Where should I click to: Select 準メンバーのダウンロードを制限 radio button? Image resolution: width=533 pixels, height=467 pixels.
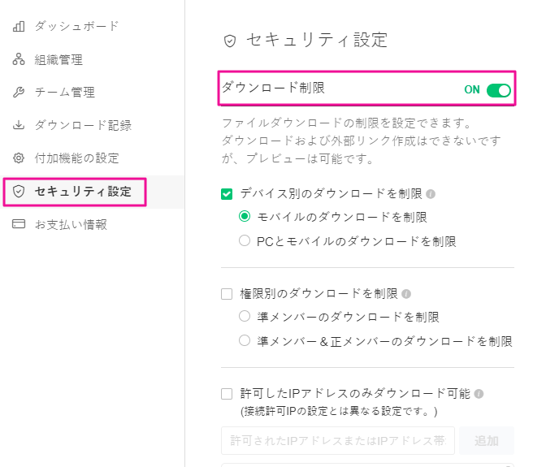(x=245, y=316)
